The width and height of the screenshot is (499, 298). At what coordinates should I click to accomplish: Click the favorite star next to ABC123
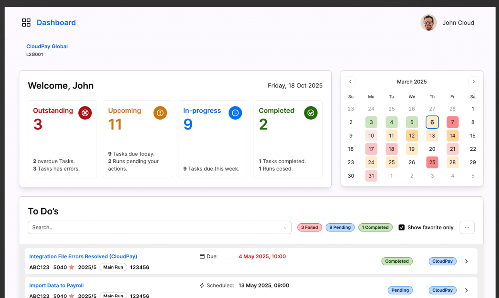coord(72,267)
